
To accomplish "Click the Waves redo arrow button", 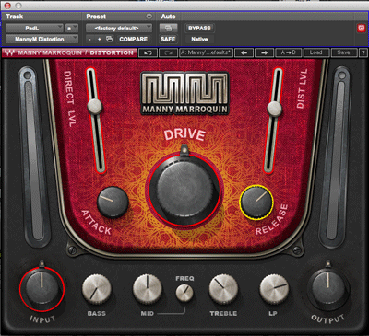I will [168, 52].
